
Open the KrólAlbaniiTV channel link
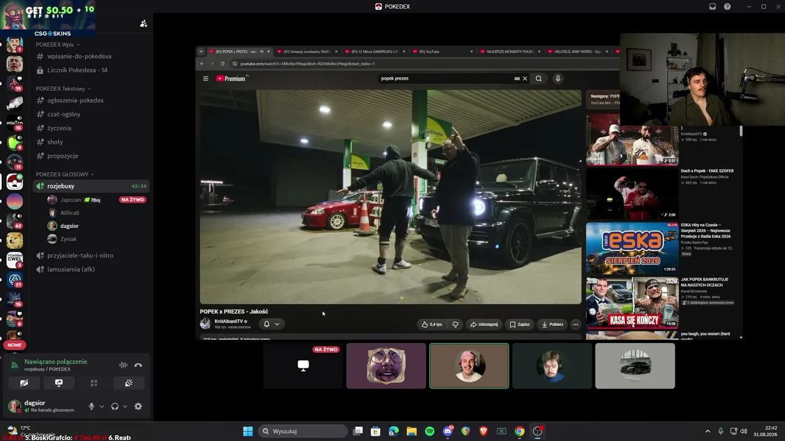point(229,321)
